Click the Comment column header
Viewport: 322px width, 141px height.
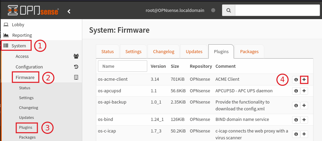click(x=225, y=66)
